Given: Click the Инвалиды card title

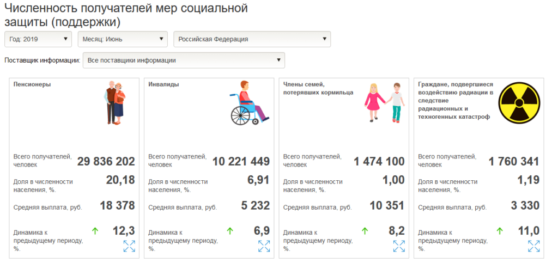Looking at the screenshot, I should pyautogui.click(x=163, y=84).
